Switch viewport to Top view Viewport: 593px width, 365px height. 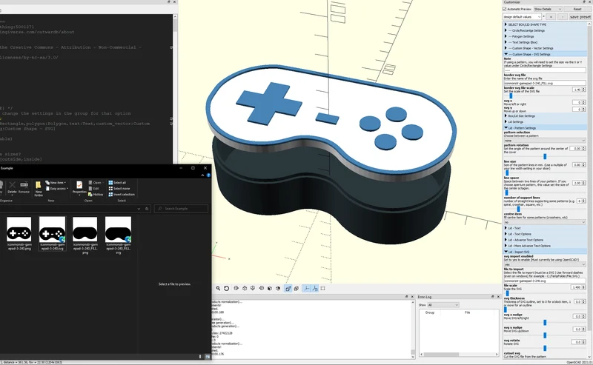pos(245,288)
